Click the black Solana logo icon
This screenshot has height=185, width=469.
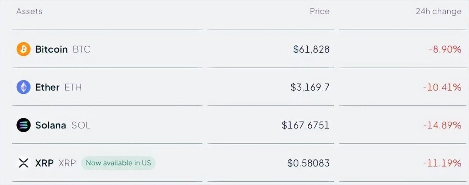tap(23, 125)
